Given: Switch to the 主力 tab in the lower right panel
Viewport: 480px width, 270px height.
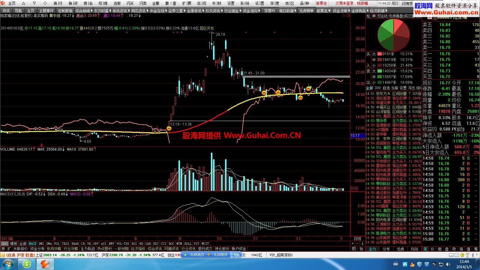Looking at the screenshot, I should (x=372, y=249).
